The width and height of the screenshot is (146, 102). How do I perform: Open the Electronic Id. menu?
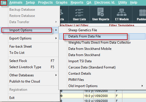105,3
